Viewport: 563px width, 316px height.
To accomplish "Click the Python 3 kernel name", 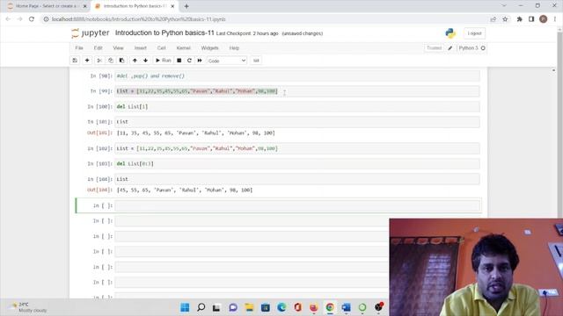I will 468,48.
